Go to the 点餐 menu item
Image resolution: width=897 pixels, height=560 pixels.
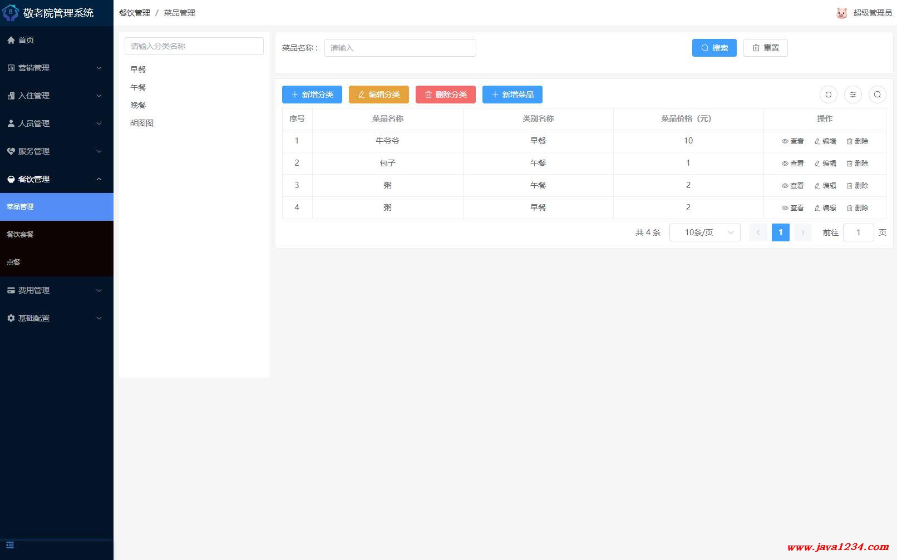13,262
